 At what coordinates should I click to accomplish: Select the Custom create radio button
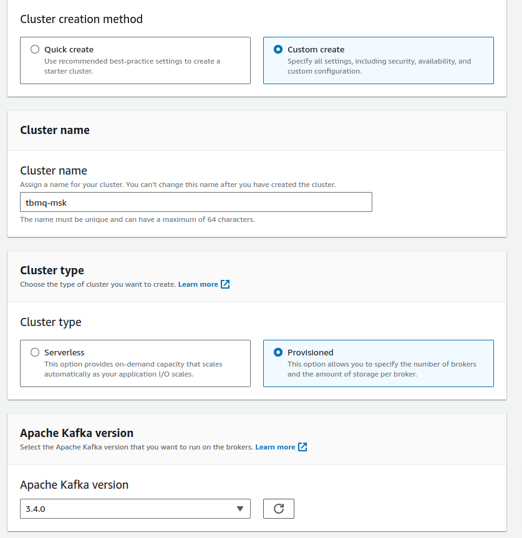[x=278, y=49]
